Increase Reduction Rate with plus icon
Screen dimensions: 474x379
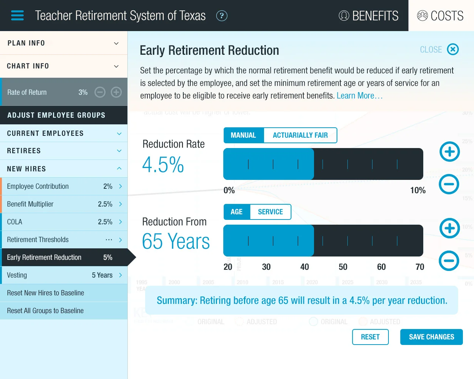[450, 152]
